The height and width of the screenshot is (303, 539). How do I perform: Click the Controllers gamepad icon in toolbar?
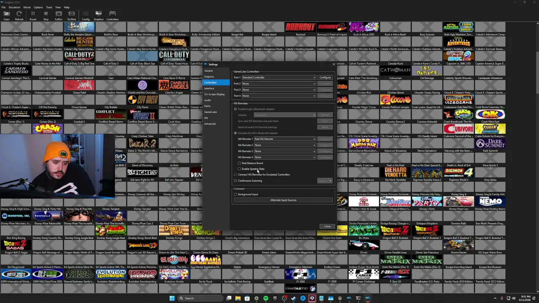(x=112, y=14)
